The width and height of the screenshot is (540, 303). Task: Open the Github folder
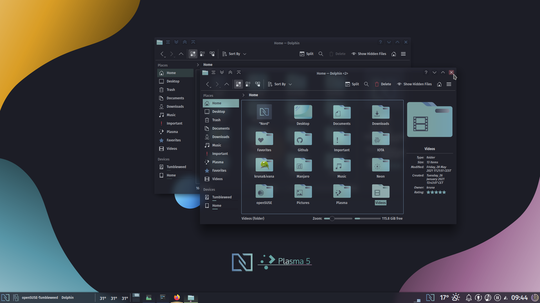pyautogui.click(x=303, y=138)
